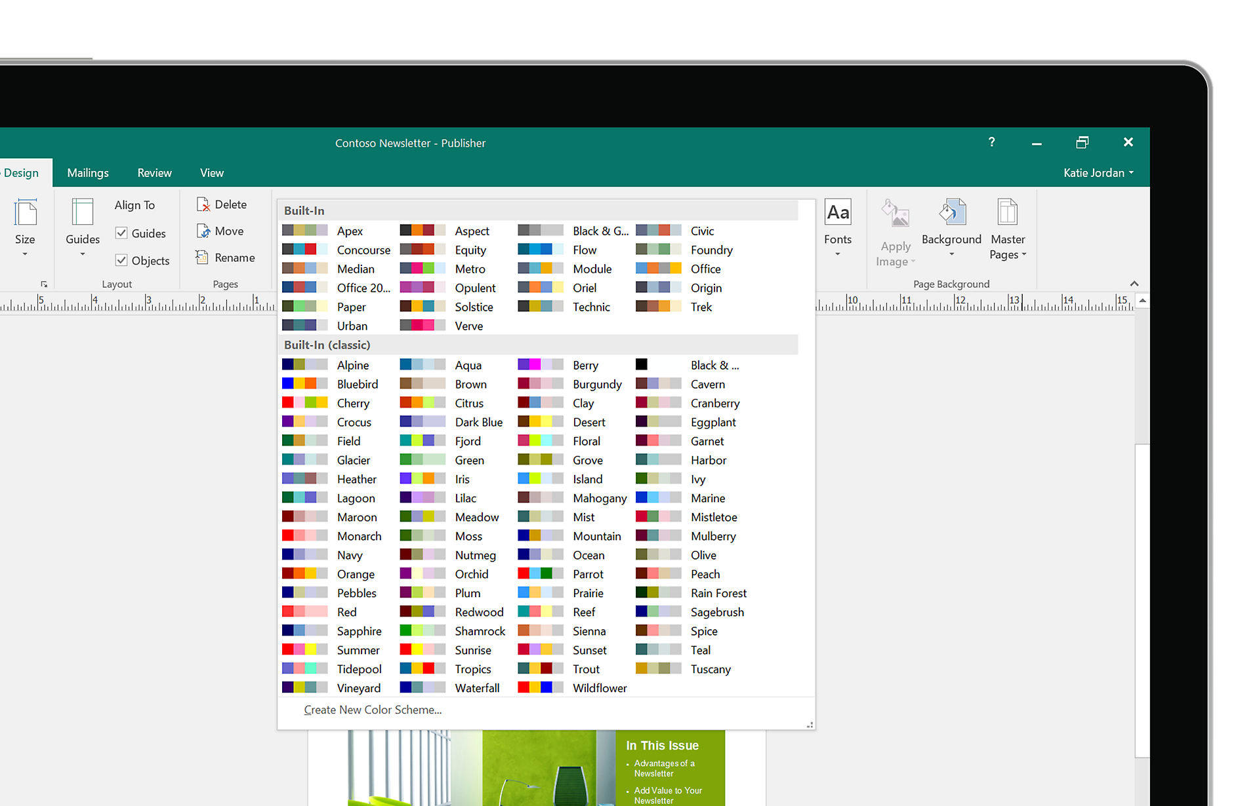The image size is (1259, 806).
Task: Click the Help question mark icon
Action: coord(991,142)
